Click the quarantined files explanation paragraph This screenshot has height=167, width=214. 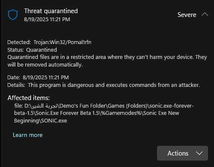coord(107,61)
